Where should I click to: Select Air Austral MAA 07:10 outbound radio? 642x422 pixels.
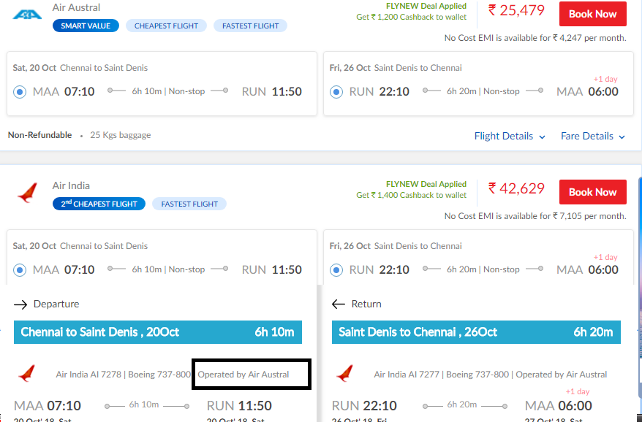[x=20, y=92]
